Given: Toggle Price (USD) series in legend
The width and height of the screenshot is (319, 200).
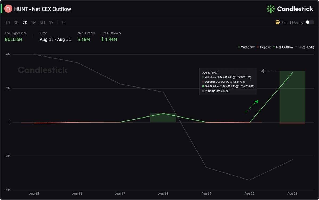Looking at the screenshot, I should click(x=305, y=47).
